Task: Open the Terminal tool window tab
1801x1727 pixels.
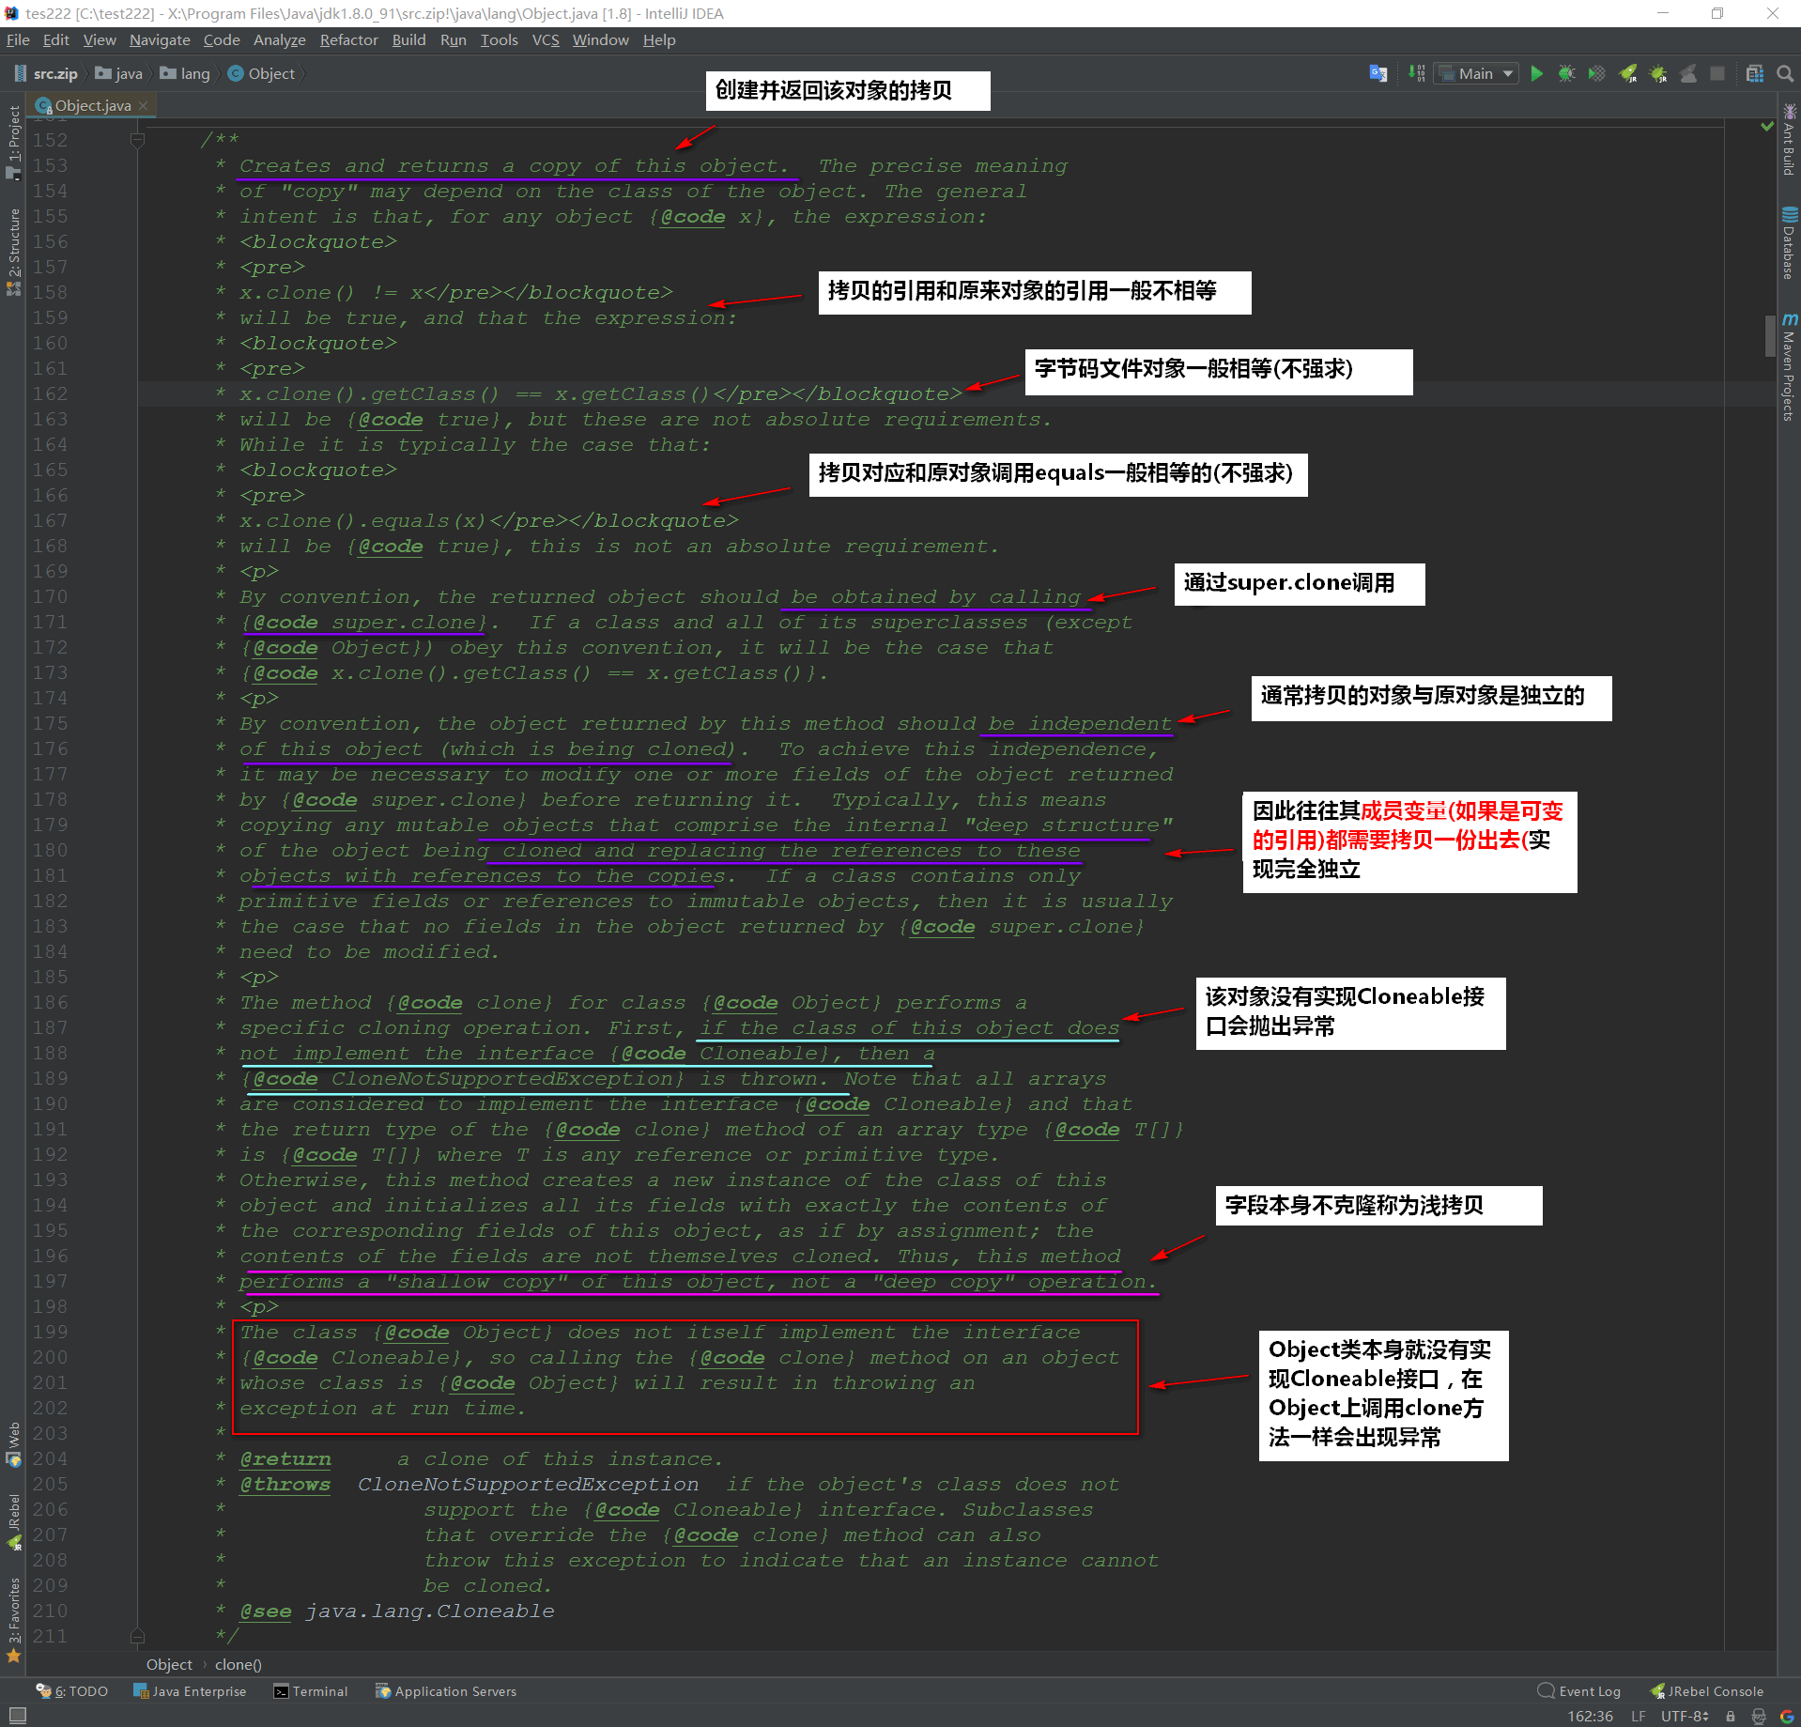Action: [x=311, y=1690]
